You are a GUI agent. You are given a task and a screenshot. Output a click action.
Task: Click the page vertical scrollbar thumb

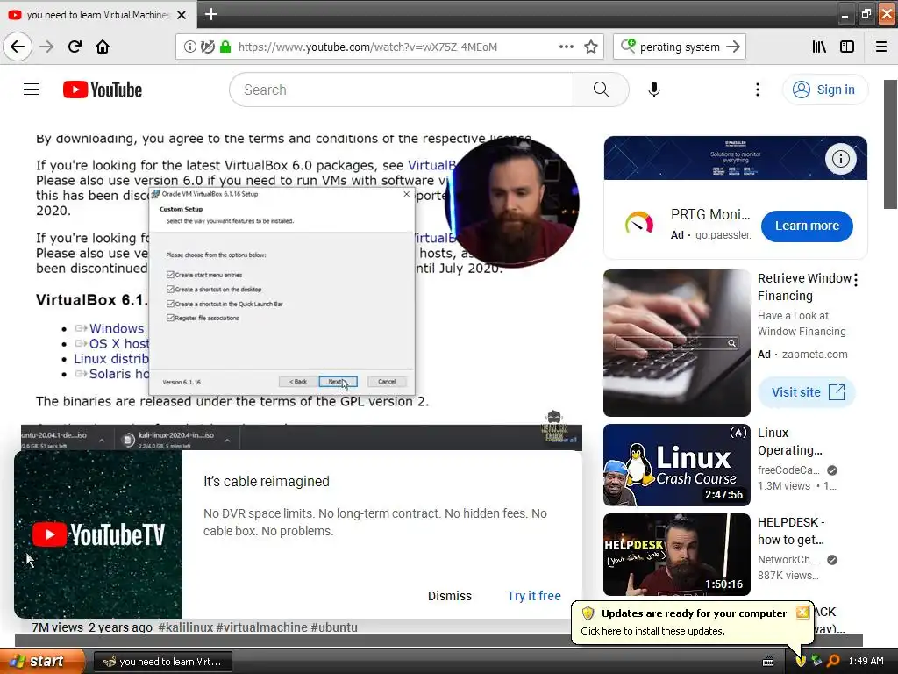[x=891, y=145]
